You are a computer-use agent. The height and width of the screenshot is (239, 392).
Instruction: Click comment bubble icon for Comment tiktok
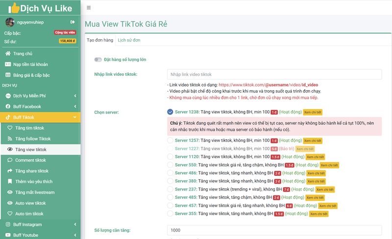point(10,160)
